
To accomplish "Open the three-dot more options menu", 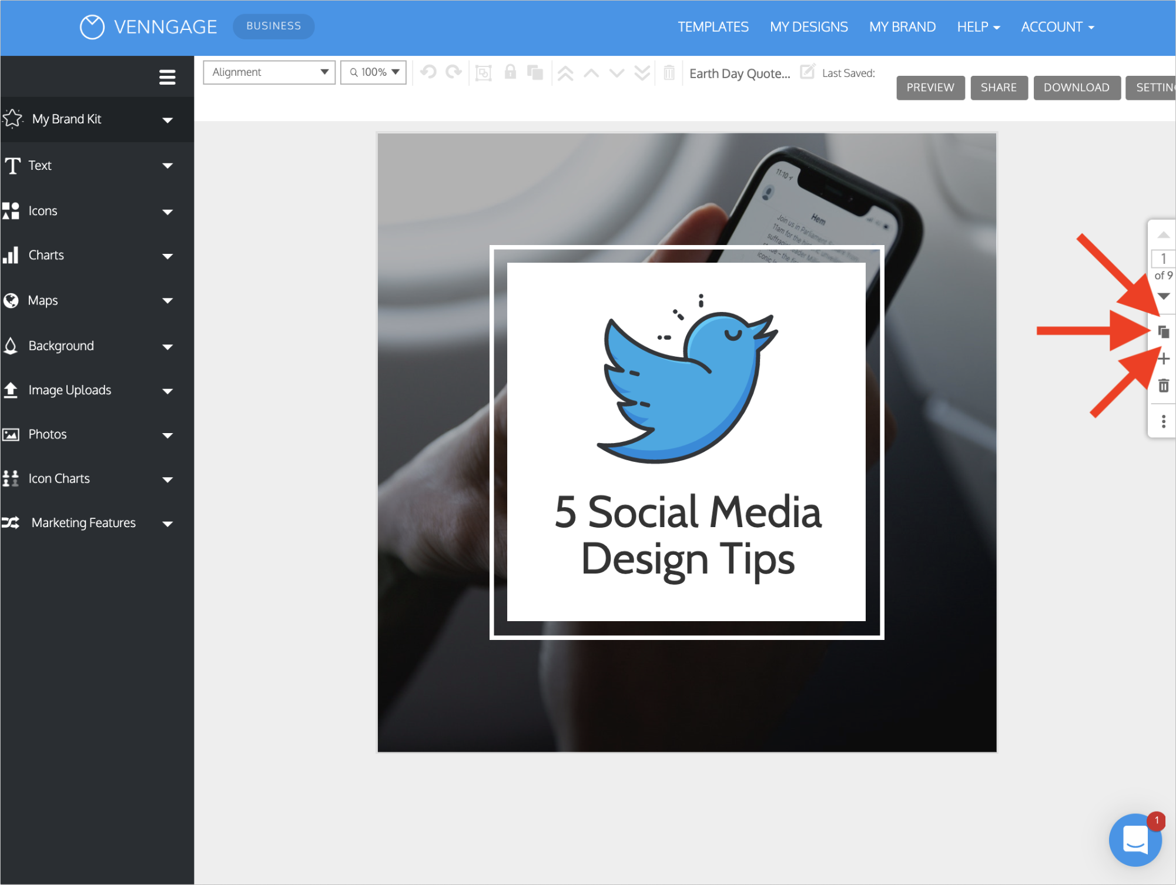I will point(1163,421).
